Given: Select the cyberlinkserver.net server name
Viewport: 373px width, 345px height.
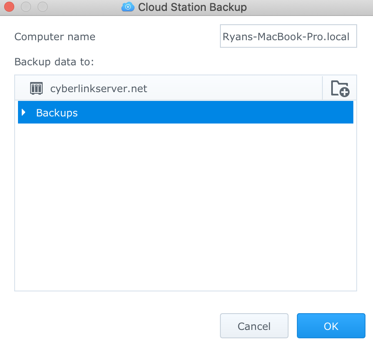Looking at the screenshot, I should coord(99,89).
